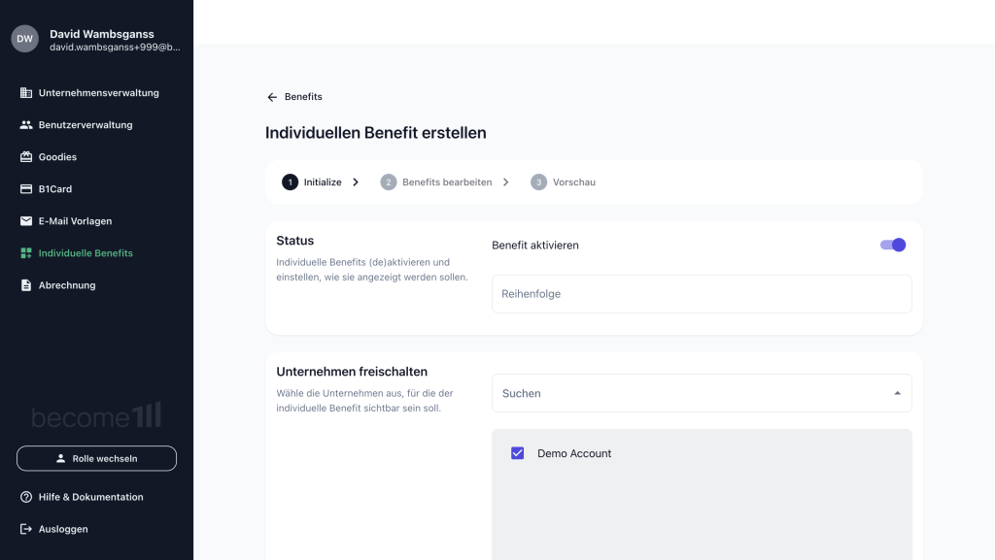The width and height of the screenshot is (995, 560).
Task: Go to step 3 Vorschau
Action: point(564,182)
